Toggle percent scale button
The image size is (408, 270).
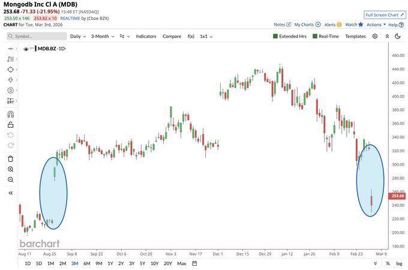tap(388, 263)
